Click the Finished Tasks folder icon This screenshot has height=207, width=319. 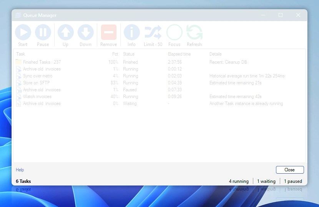click(x=18, y=62)
